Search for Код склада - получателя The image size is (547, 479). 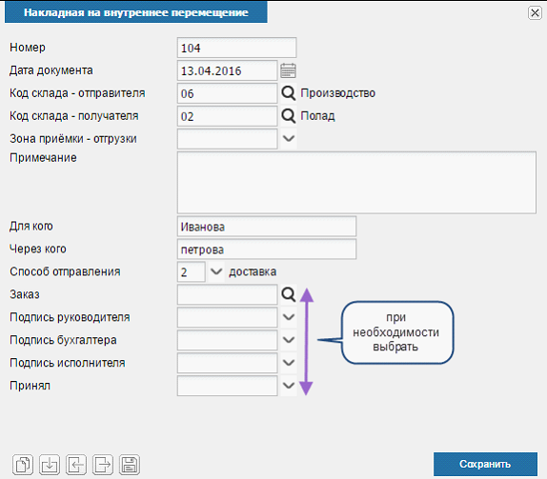tap(289, 116)
